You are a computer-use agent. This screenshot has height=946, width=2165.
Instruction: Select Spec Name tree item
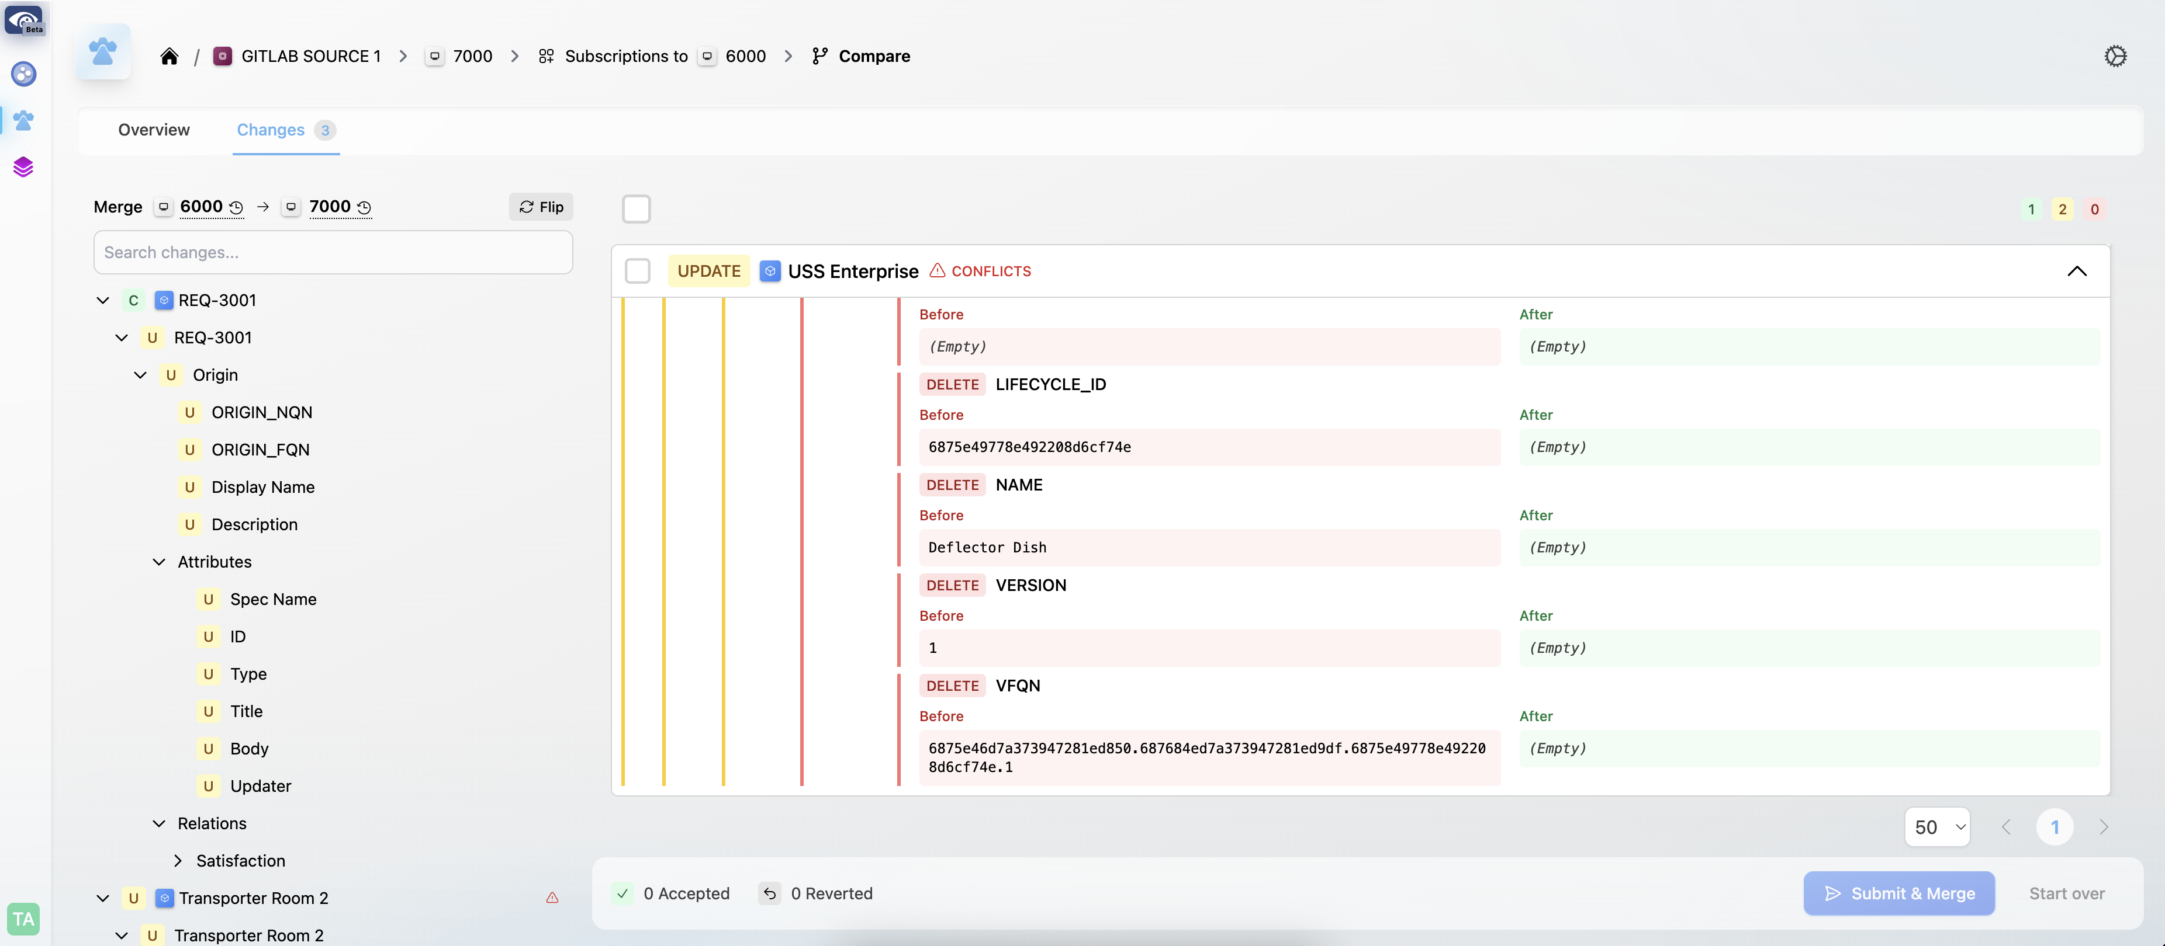click(x=273, y=600)
